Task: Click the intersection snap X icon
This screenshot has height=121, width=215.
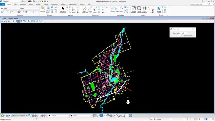Action: point(117,116)
